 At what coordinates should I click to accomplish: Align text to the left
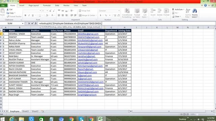click(x=59, y=15)
